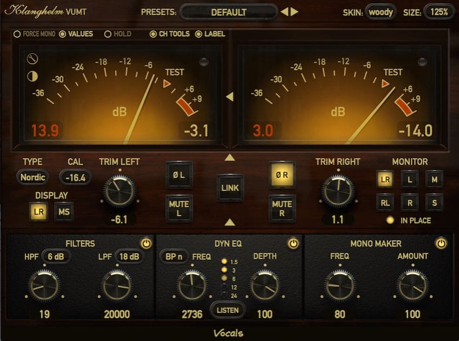Toggle the Label option
Screen dimensions: 459x341
[210, 34]
